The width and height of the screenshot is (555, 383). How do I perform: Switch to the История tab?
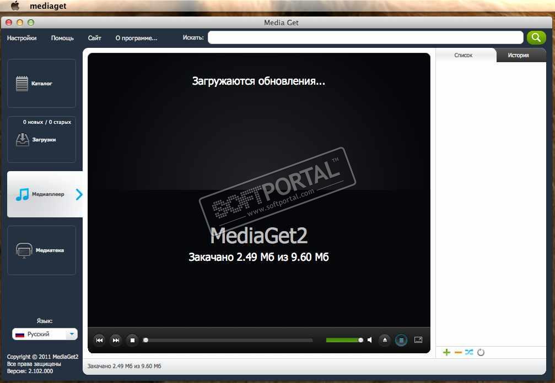point(520,55)
